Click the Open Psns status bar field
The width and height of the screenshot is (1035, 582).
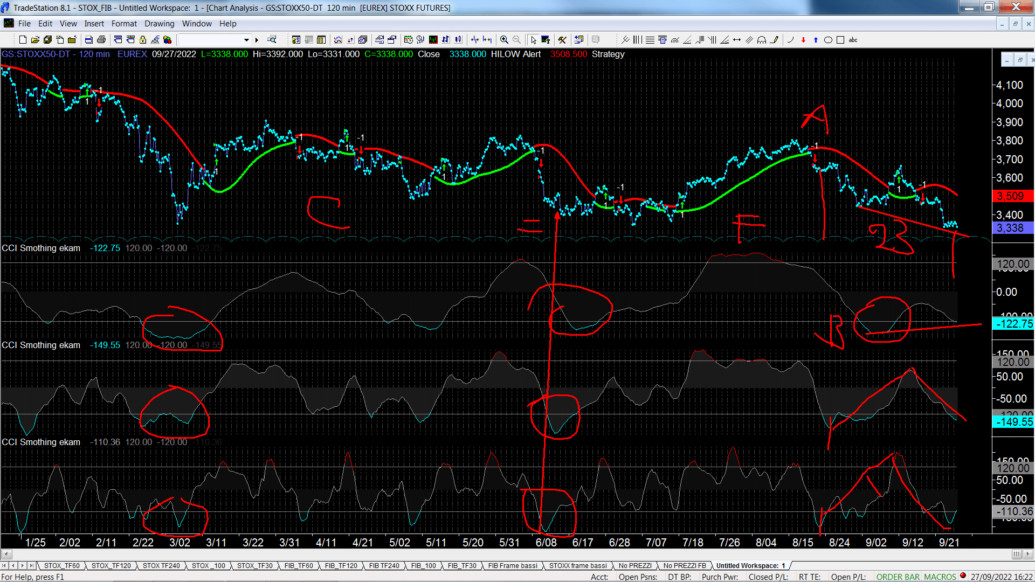(x=638, y=577)
